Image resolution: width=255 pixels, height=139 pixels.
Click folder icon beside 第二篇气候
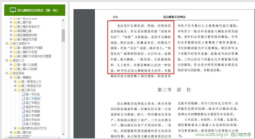(15, 22)
